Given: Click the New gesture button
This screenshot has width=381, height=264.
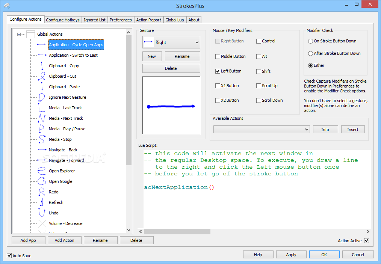Looking at the screenshot, I should click(x=152, y=56).
